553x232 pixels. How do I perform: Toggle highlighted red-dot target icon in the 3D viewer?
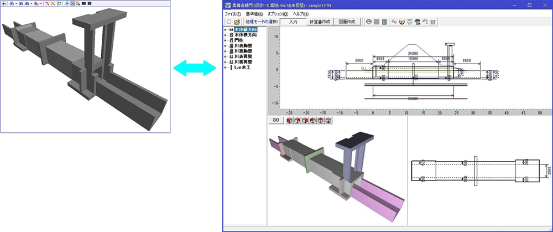(72, 3)
